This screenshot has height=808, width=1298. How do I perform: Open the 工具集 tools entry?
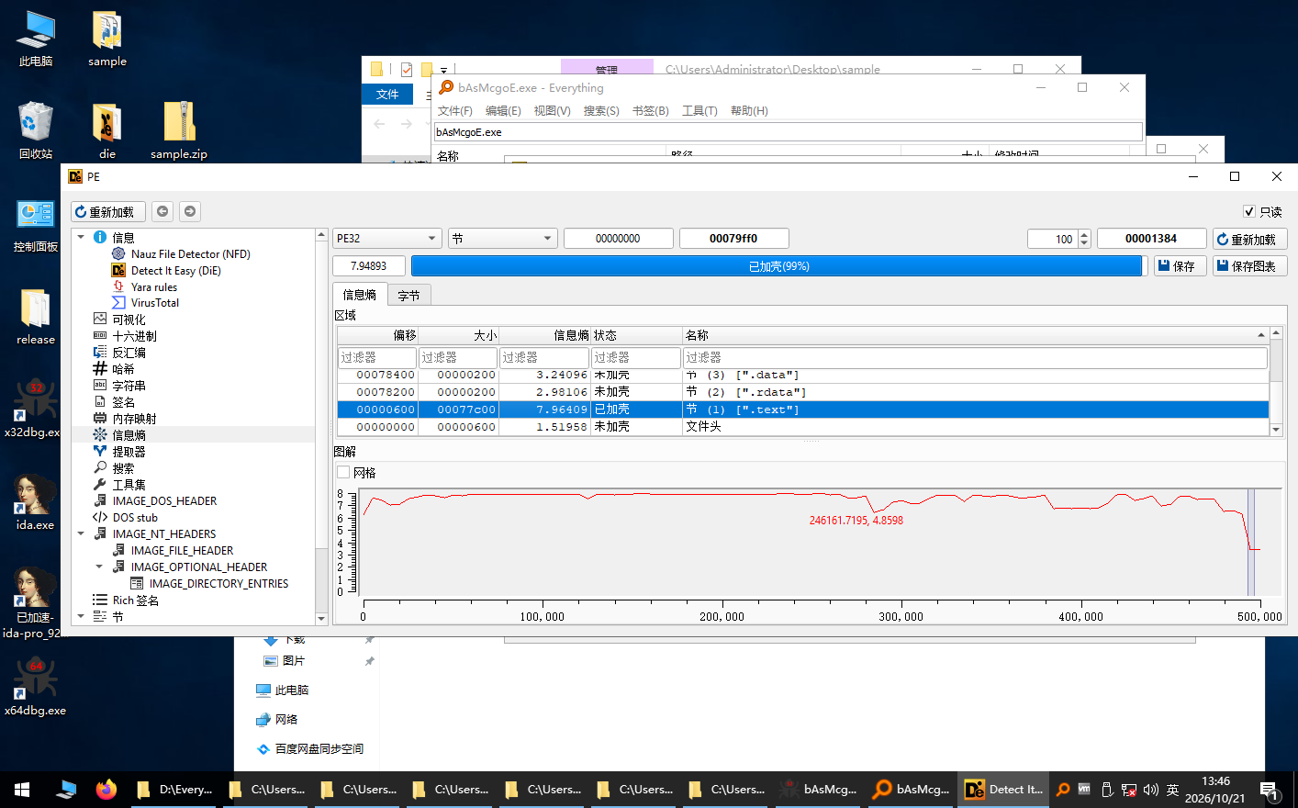(129, 485)
